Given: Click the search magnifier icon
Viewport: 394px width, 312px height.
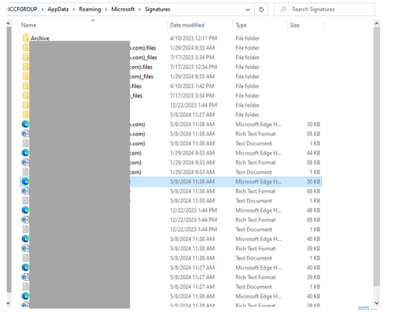Looking at the screenshot, I should pyautogui.click(x=283, y=9).
